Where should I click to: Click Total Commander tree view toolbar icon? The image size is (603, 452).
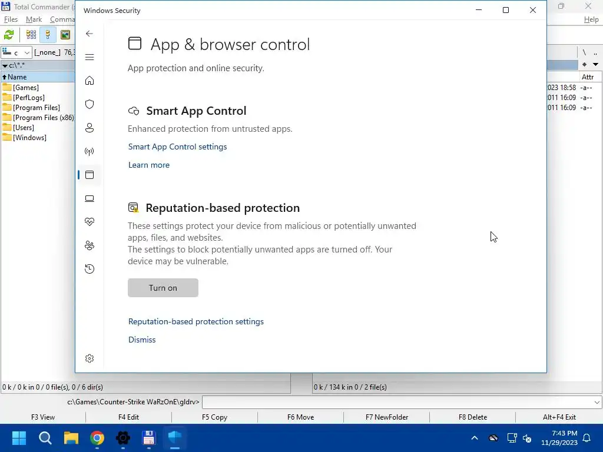(x=48, y=35)
